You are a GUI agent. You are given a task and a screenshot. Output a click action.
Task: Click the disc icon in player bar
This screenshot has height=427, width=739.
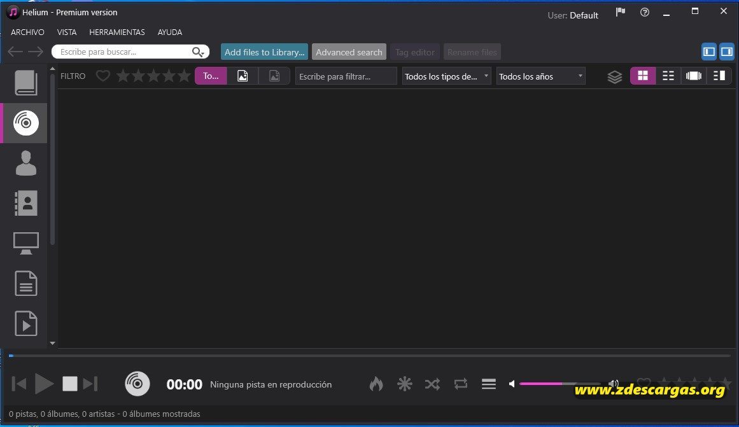click(x=137, y=384)
